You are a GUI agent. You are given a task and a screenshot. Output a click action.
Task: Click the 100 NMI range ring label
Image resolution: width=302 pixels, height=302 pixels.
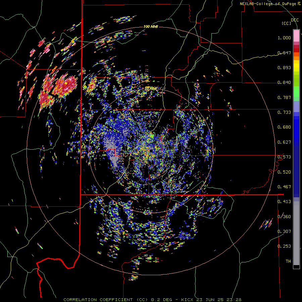(151, 27)
